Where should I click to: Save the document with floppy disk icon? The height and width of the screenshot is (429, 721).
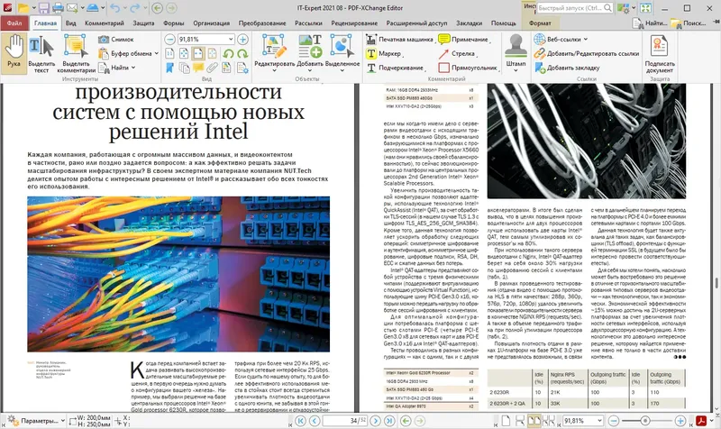[43, 8]
